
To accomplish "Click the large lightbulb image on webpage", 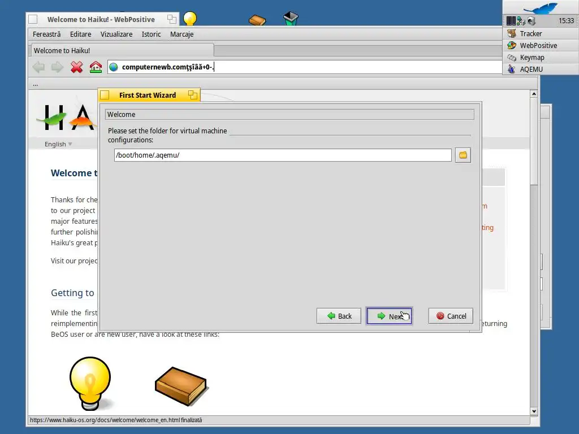I will [x=90, y=383].
